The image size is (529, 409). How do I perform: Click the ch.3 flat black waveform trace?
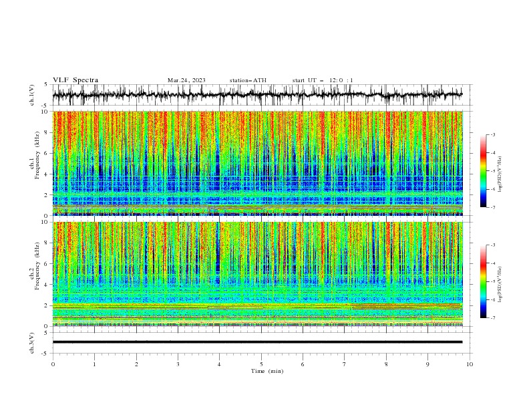pyautogui.click(x=257, y=342)
